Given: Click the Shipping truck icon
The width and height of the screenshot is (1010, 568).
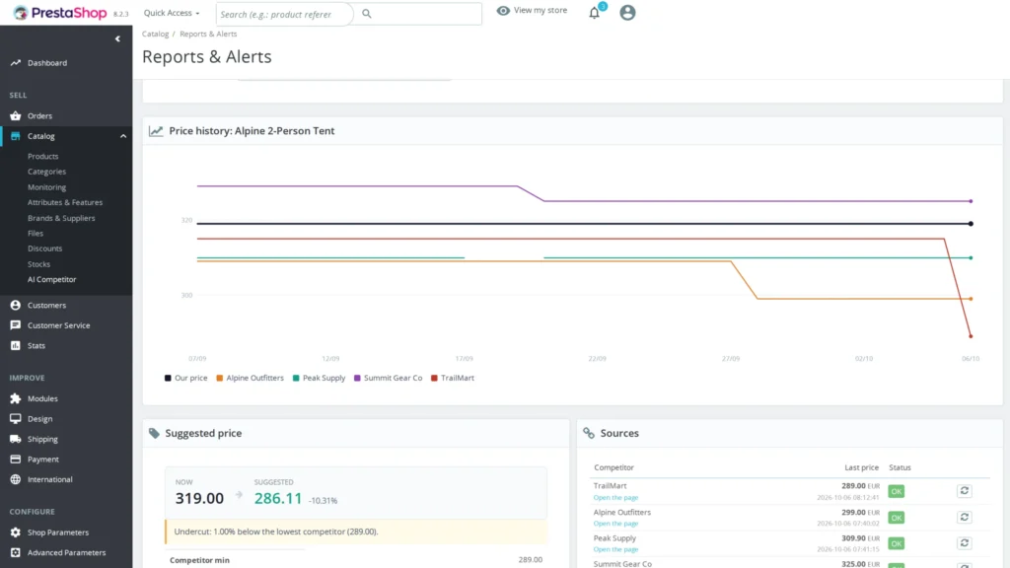Looking at the screenshot, I should [16, 439].
